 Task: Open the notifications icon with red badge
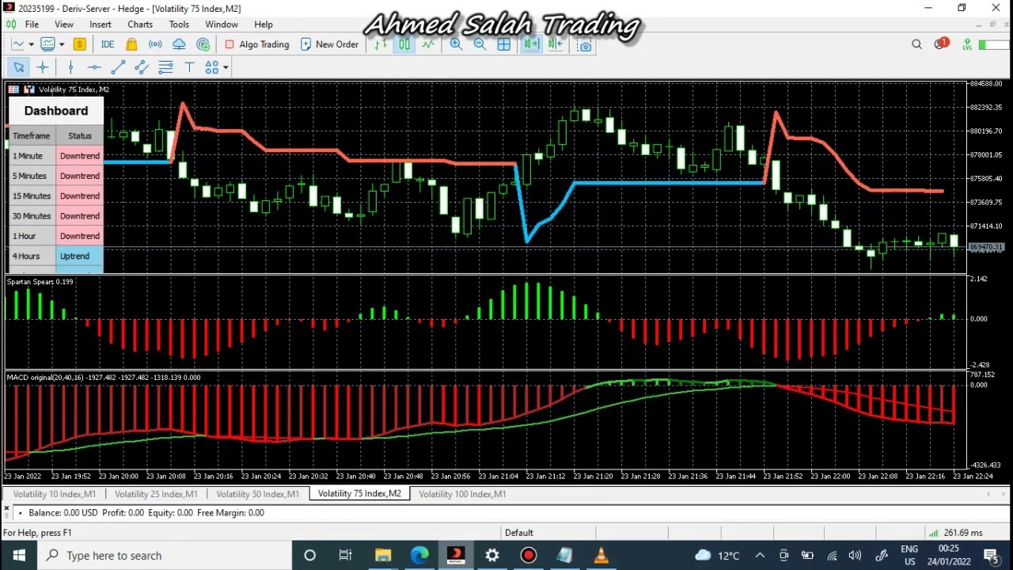coord(940,44)
